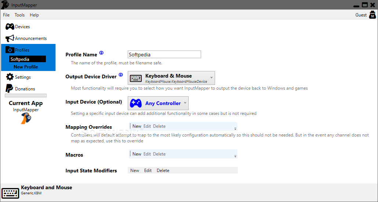The image size is (378, 202).
Task: Close the InputMapper window
Action: (x=372, y=5)
